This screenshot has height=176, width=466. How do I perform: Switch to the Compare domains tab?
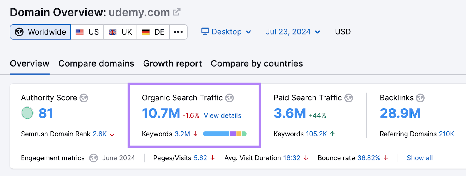(96, 63)
